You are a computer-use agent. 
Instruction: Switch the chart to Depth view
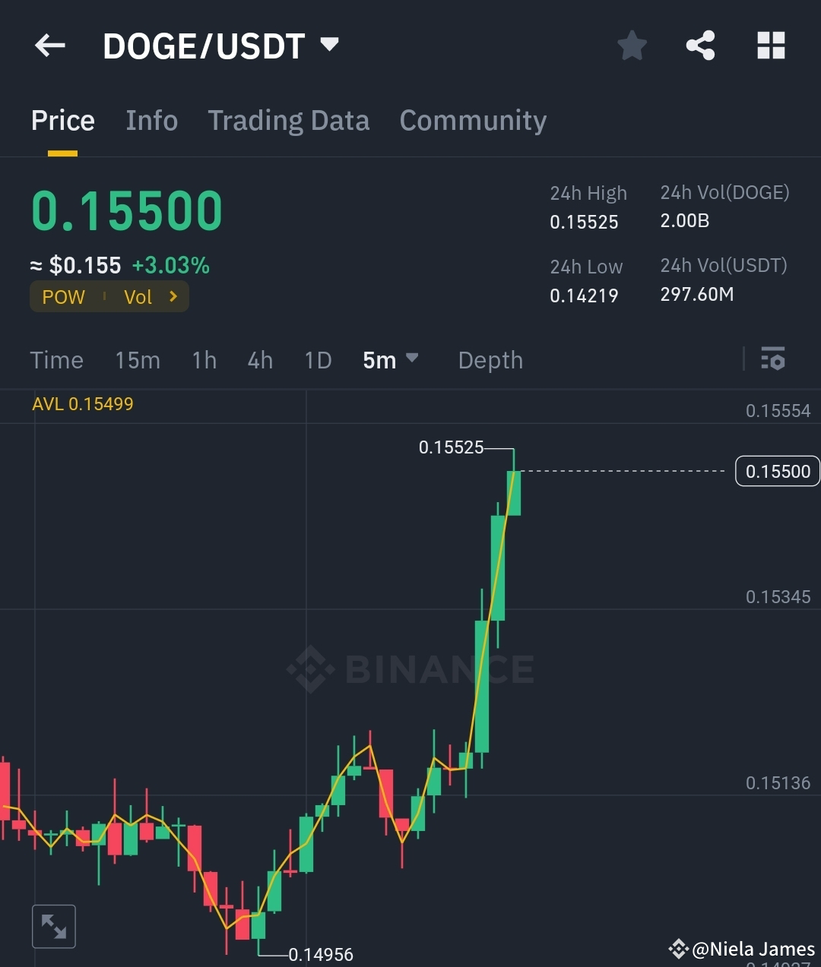(x=490, y=360)
